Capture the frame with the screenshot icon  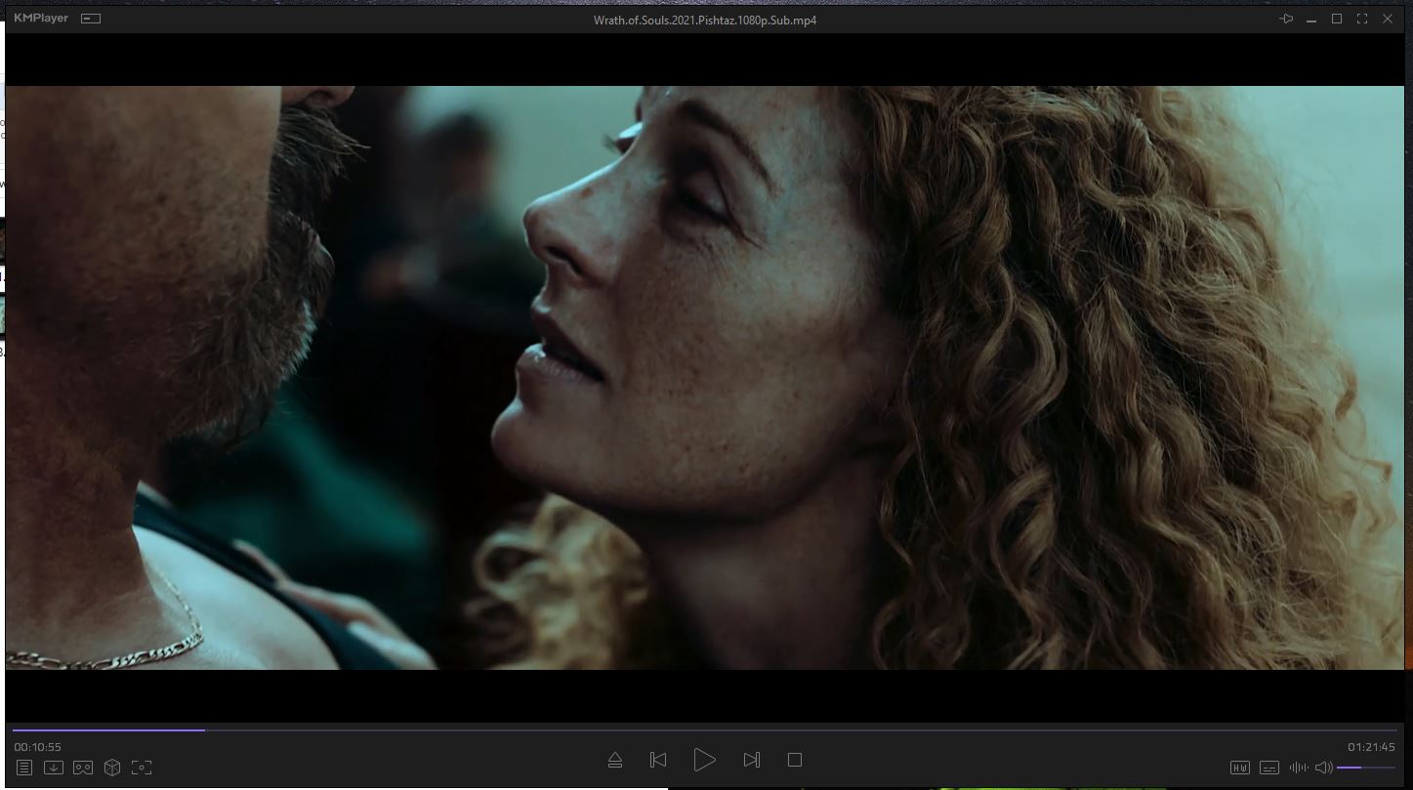(x=142, y=768)
